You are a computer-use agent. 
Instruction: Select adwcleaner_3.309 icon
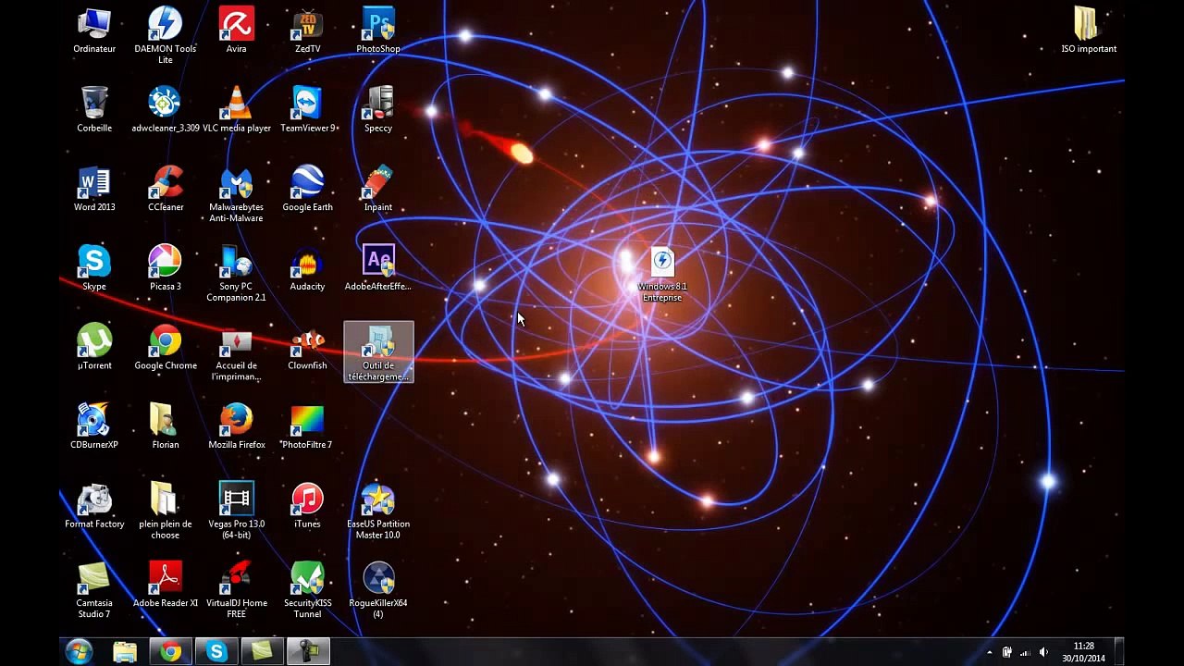click(x=166, y=110)
